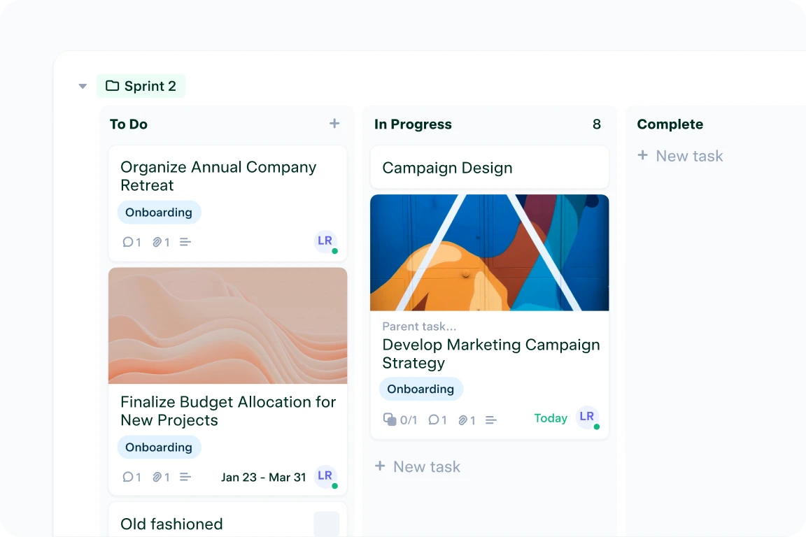Open the Campaign Design task card
This screenshot has width=806, height=537.
489,168
